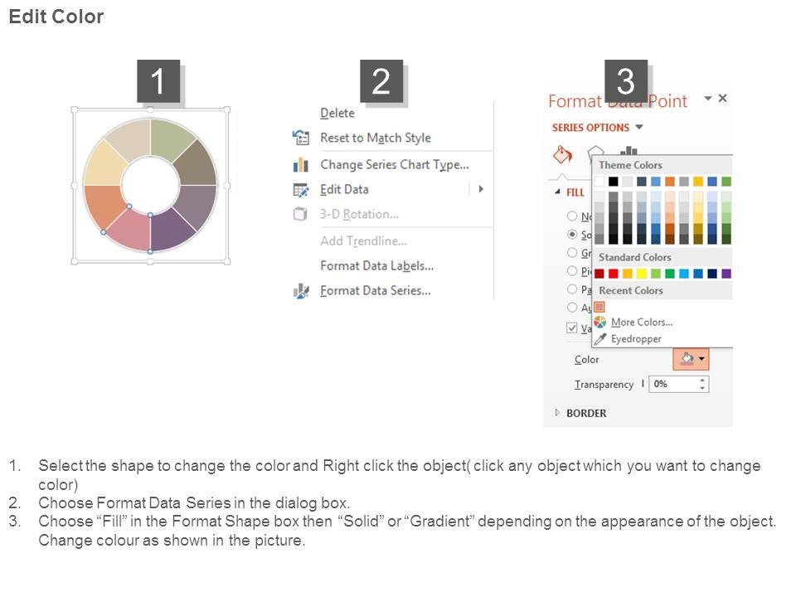Open the Fill & Line paint bucket tab
Image resolution: width=796 pixels, height=597 pixels.
click(x=562, y=155)
